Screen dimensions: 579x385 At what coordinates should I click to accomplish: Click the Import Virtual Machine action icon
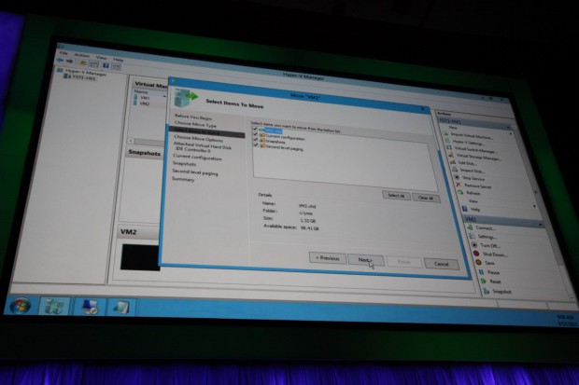tap(446, 133)
